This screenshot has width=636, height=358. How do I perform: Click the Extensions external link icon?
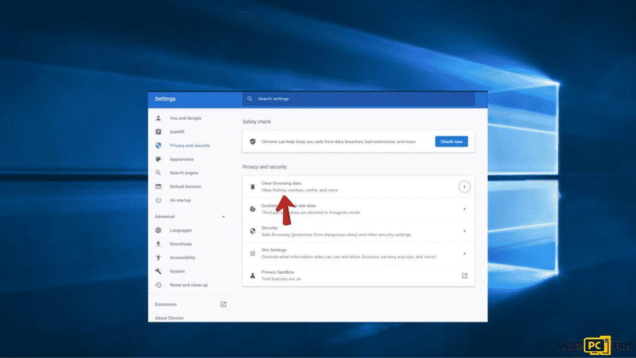(224, 305)
